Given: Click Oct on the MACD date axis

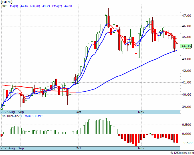Looking at the screenshot, I should coord(78,148).
